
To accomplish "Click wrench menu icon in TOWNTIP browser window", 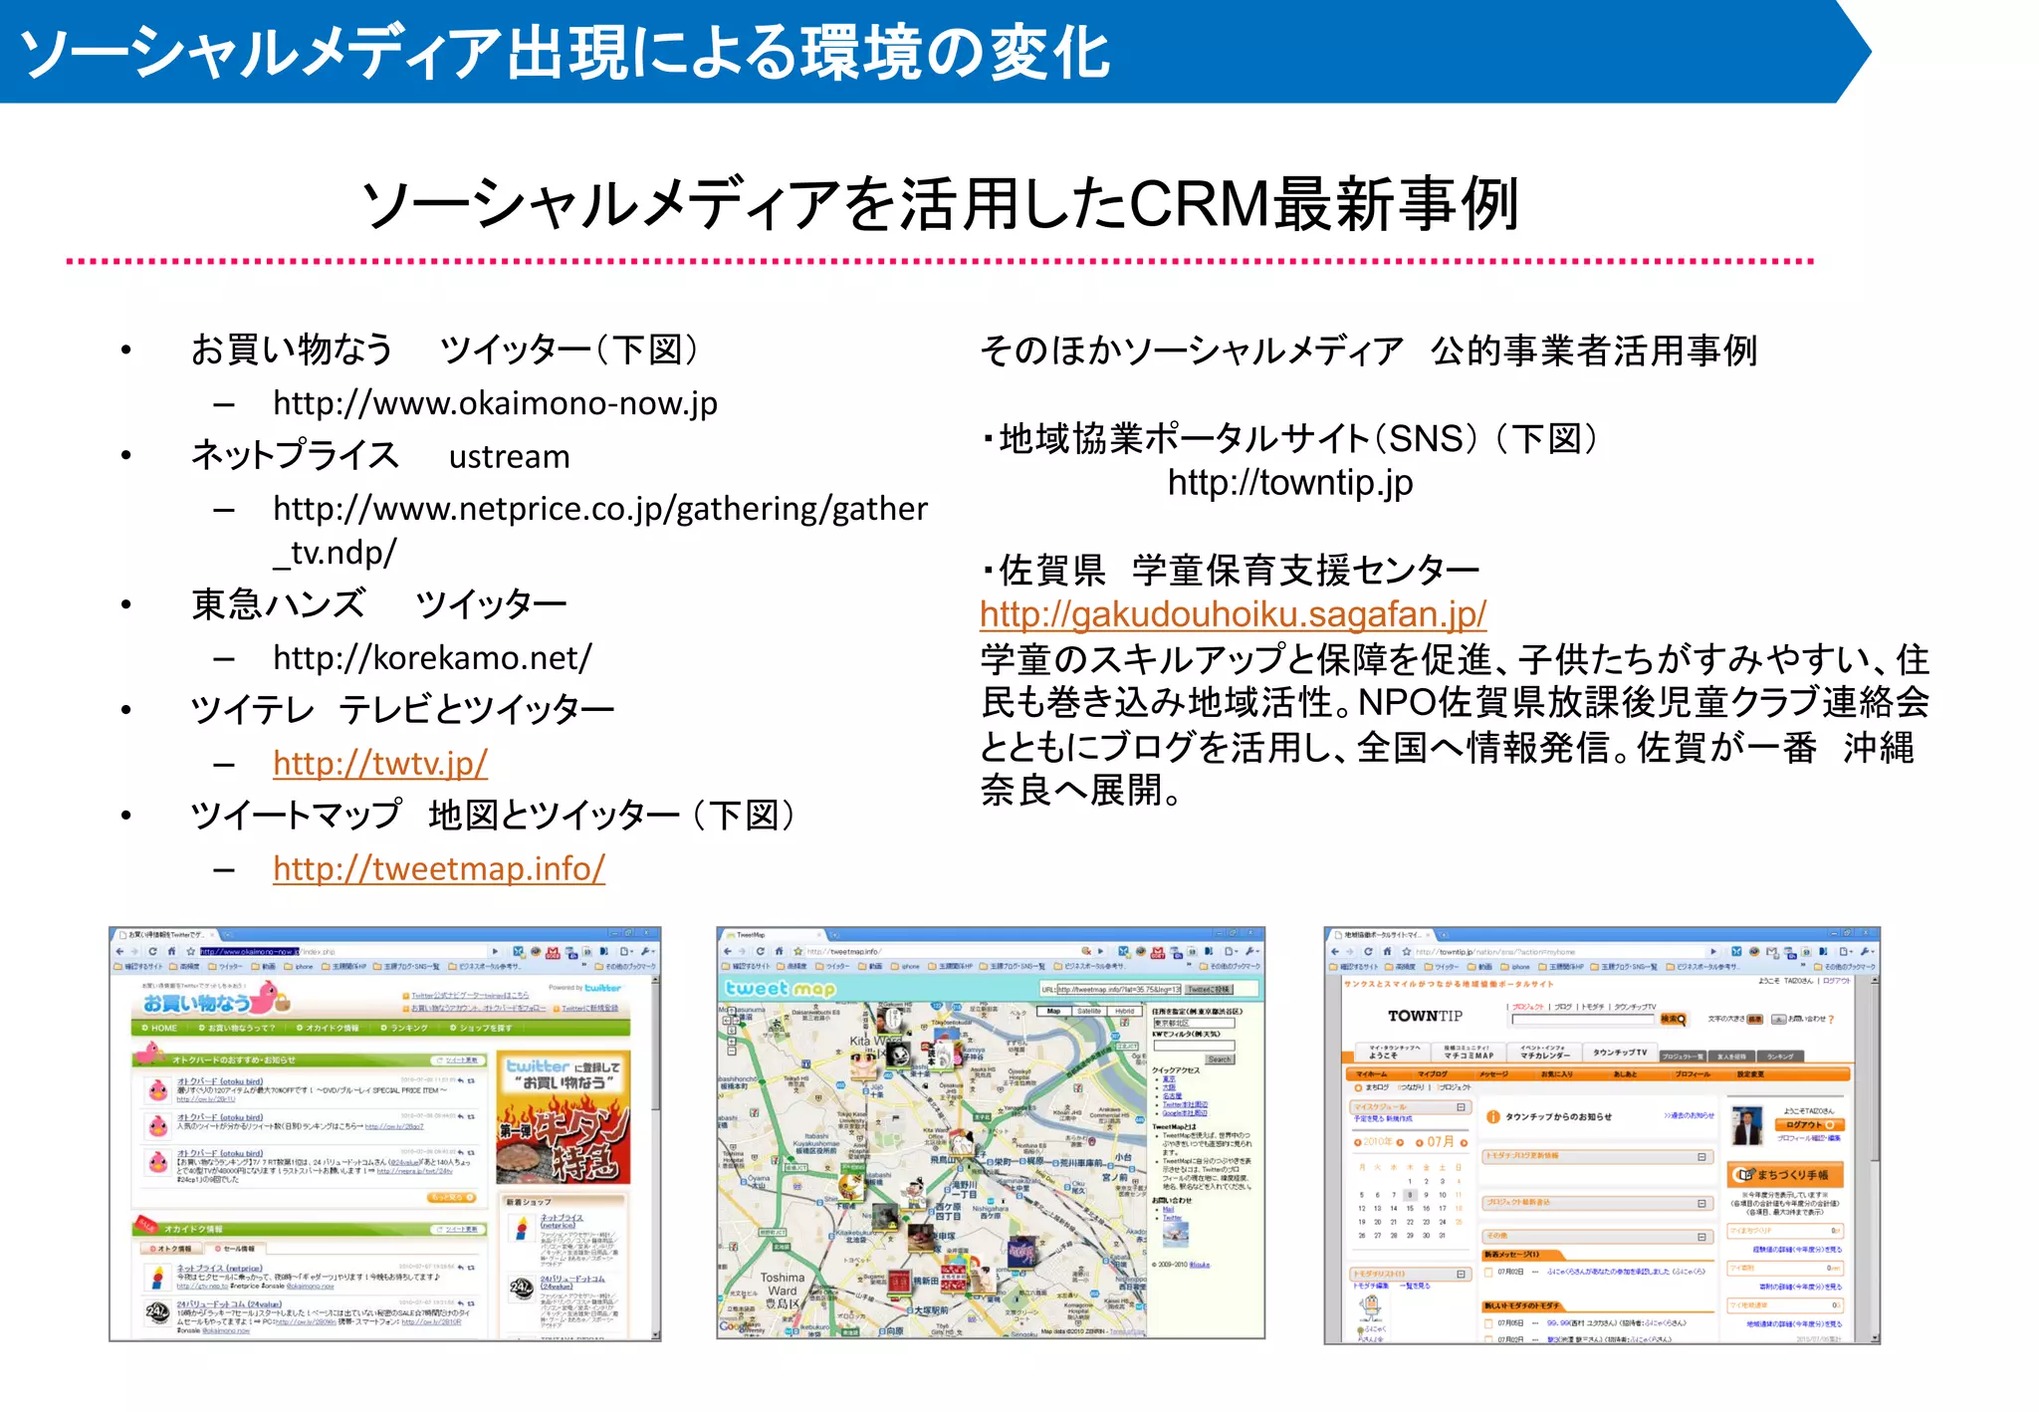I will click(1865, 952).
